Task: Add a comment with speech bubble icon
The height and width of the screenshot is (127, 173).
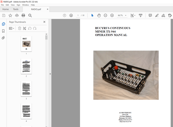Action: [150, 15]
